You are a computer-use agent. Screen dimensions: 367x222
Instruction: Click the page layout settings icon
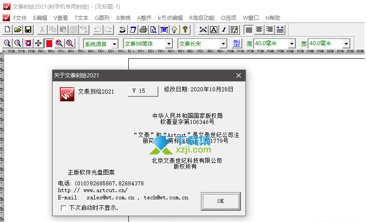point(164,30)
